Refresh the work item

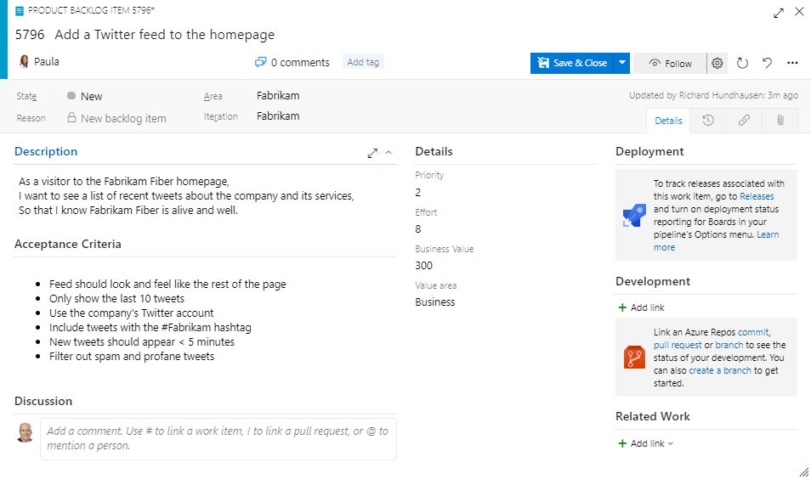click(x=742, y=64)
